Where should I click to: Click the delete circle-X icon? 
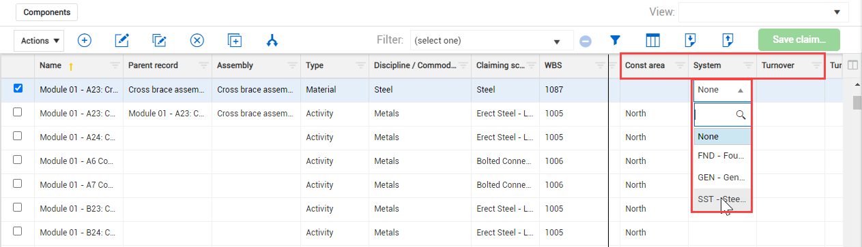(x=197, y=40)
